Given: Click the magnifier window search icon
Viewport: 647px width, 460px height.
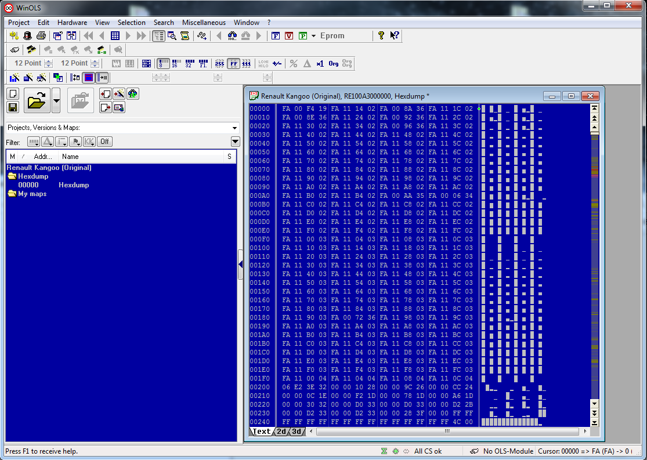Looking at the screenshot, I should click(x=172, y=36).
